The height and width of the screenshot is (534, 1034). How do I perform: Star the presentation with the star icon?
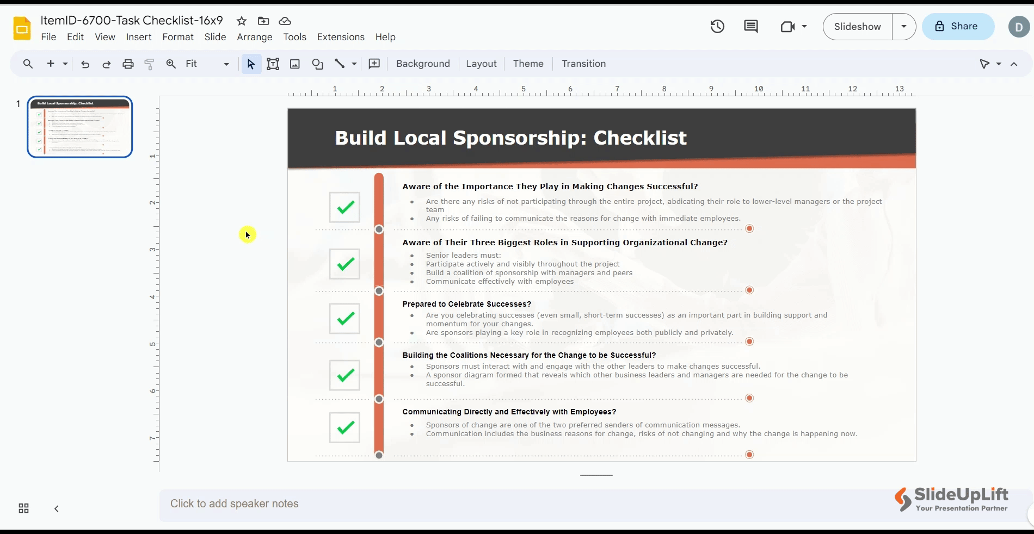click(x=242, y=21)
